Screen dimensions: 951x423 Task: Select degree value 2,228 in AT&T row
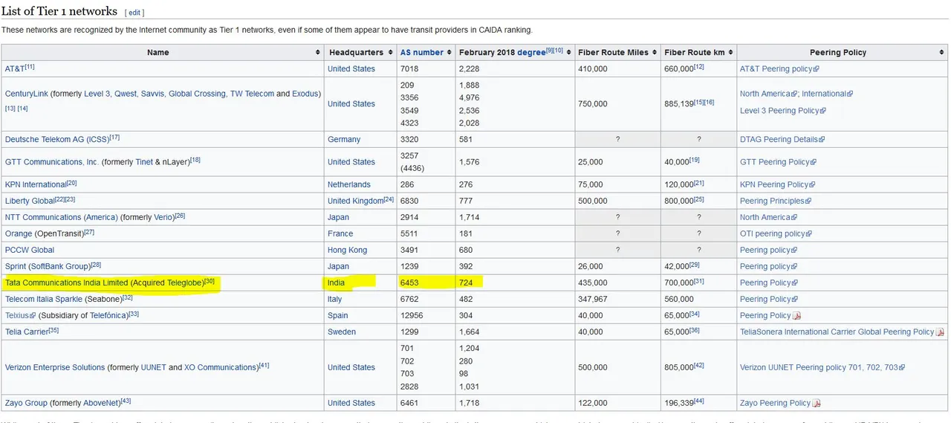click(x=470, y=69)
